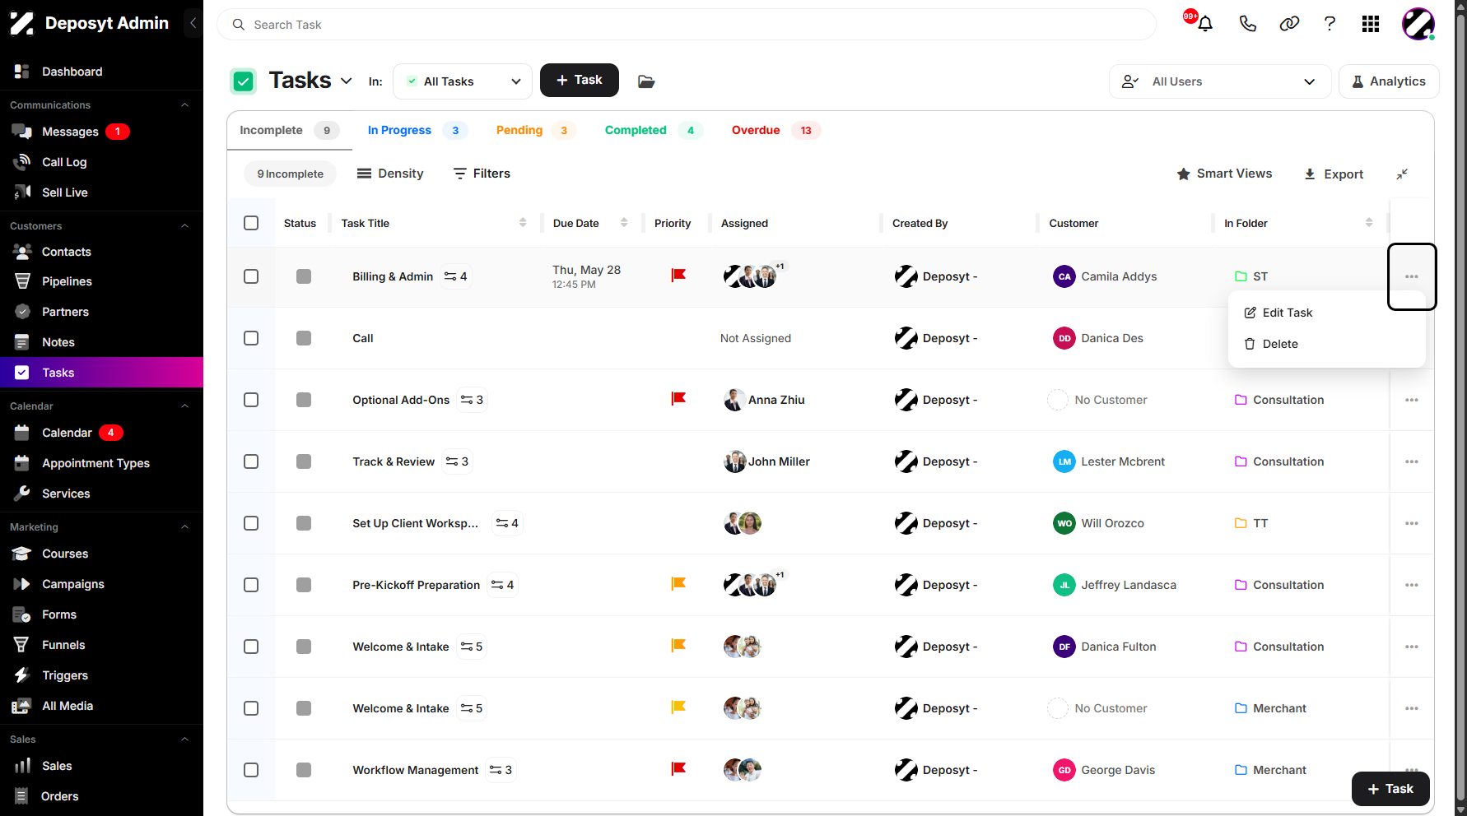The image size is (1467, 816).
Task: Open row options for Optional Add-Ons task
Action: pyautogui.click(x=1412, y=400)
